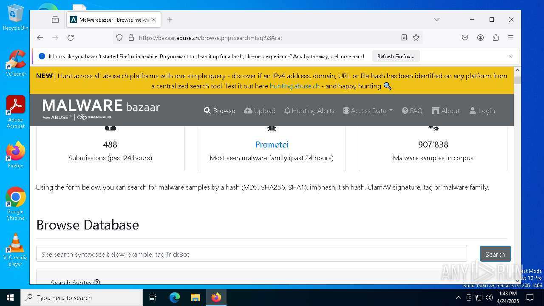Screen dimensions: 544x306
Task: Open the Upload page
Action: coord(260,110)
